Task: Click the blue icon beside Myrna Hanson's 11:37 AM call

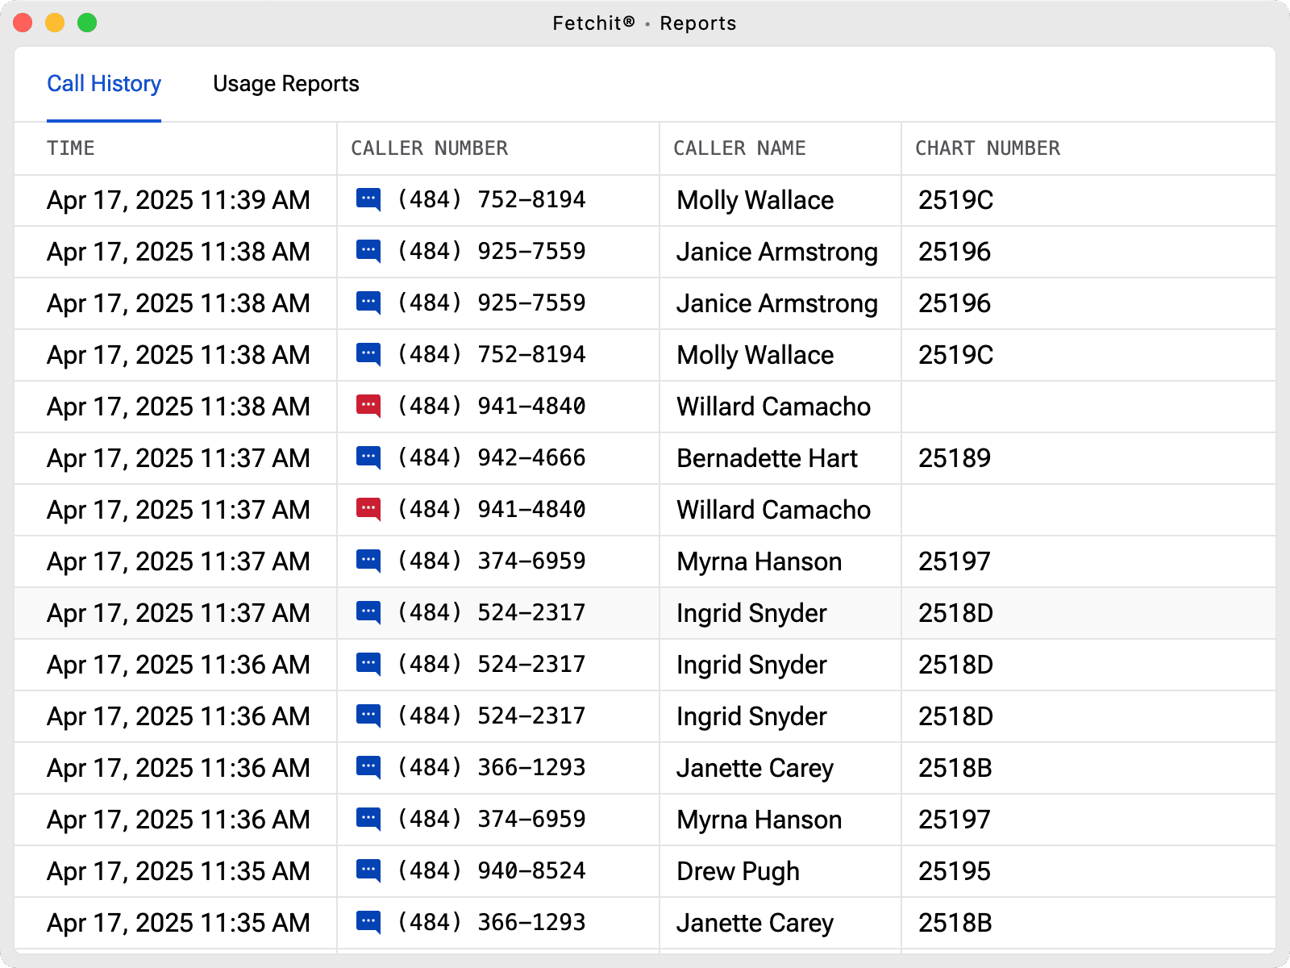Action: 368,561
